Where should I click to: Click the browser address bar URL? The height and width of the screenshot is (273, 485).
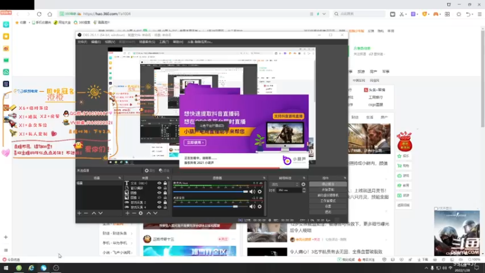[x=107, y=14]
